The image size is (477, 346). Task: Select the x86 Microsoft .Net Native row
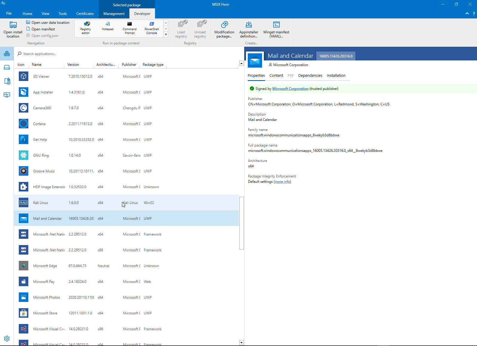(x=126, y=250)
